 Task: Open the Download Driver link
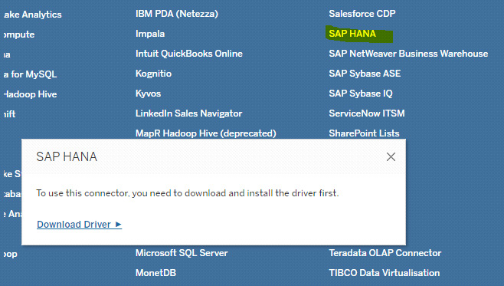click(x=80, y=224)
